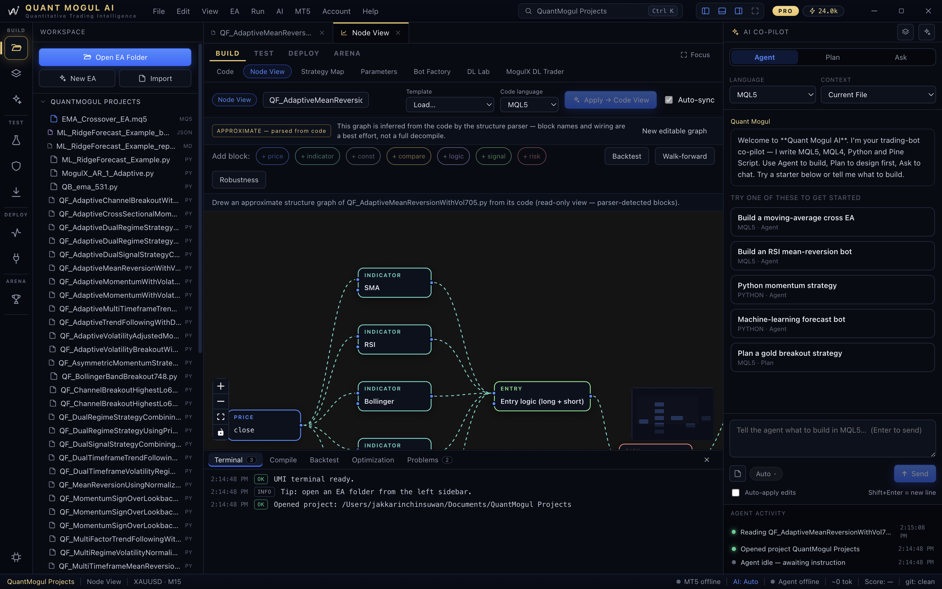Screen dimensions: 942x589
Task: Open the Co-Pilot Language MQL5 dropdown
Action: [772, 95]
